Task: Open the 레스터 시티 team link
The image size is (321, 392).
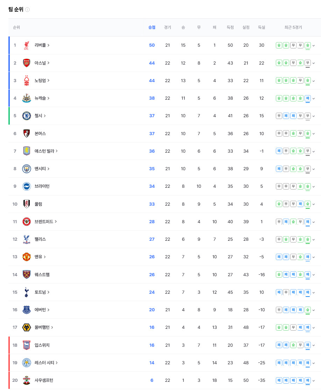Action: point(46,363)
